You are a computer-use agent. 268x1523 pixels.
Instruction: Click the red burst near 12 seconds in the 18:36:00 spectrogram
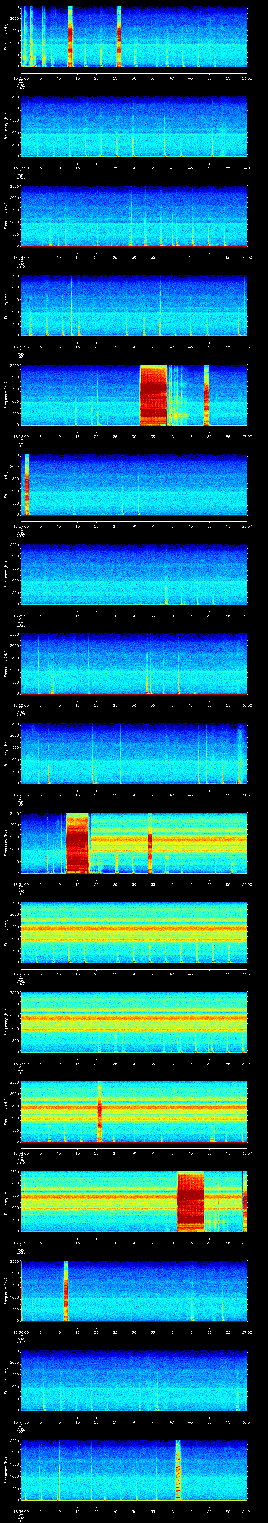(66, 1291)
